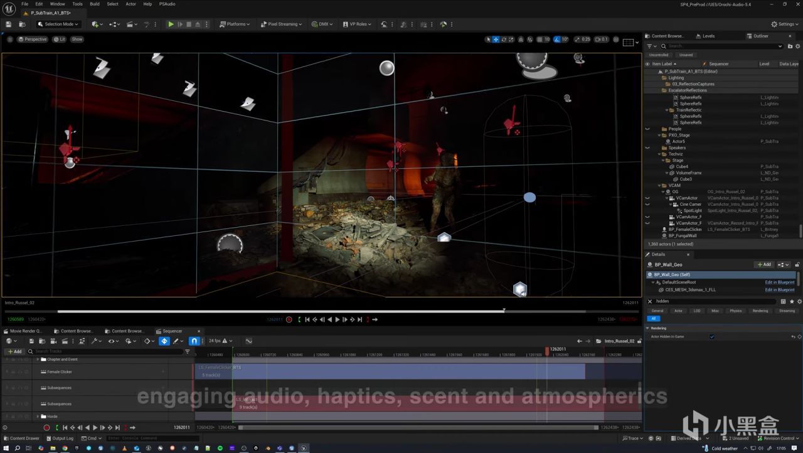
Task: Close the Sequencer tab
Action: click(x=199, y=331)
